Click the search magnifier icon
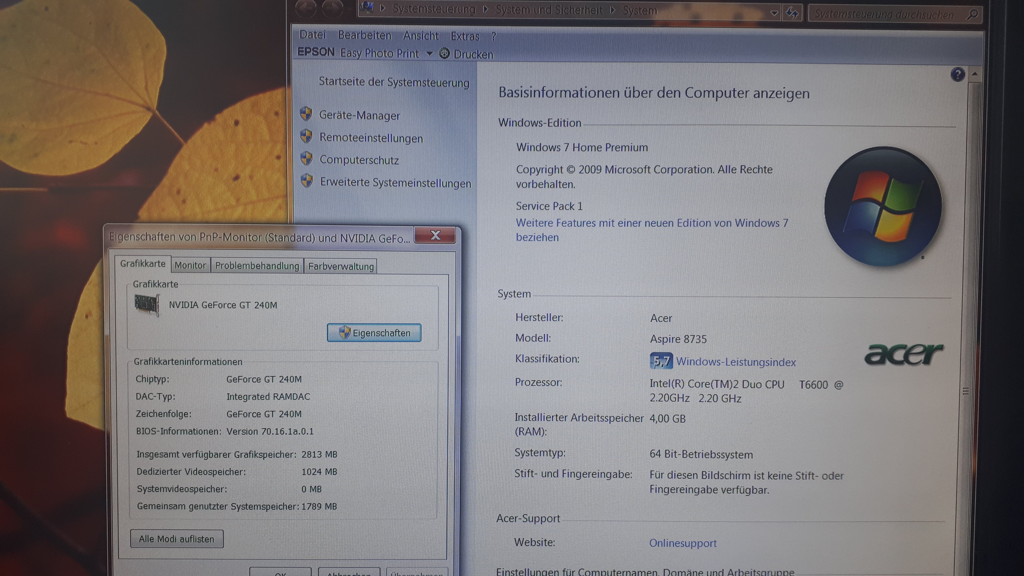The height and width of the screenshot is (576, 1024). coord(972,15)
